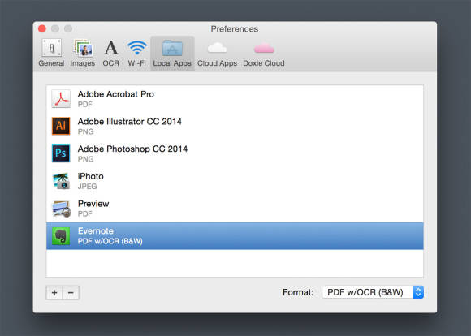The image size is (471, 336).
Task: Click the Local Apps toolbar tab
Action: coord(172,54)
